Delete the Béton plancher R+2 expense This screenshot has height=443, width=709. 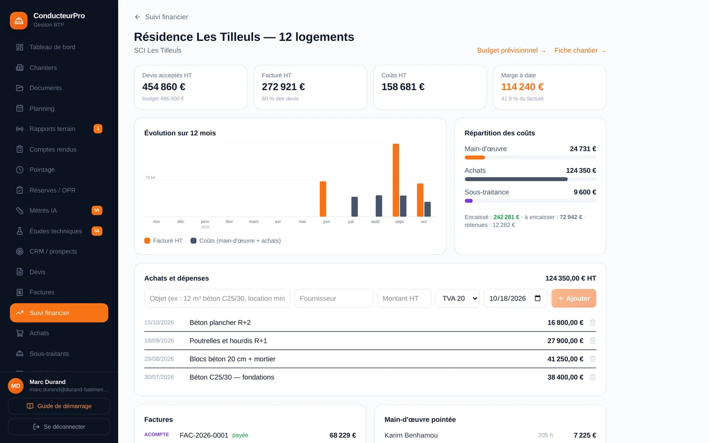click(592, 323)
